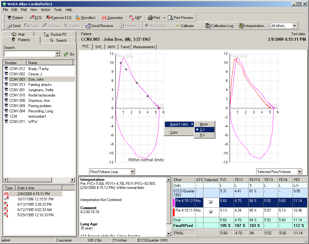Open the Search field dropdown arrow
The height and width of the screenshot is (244, 309).
pyautogui.click(x=58, y=54)
